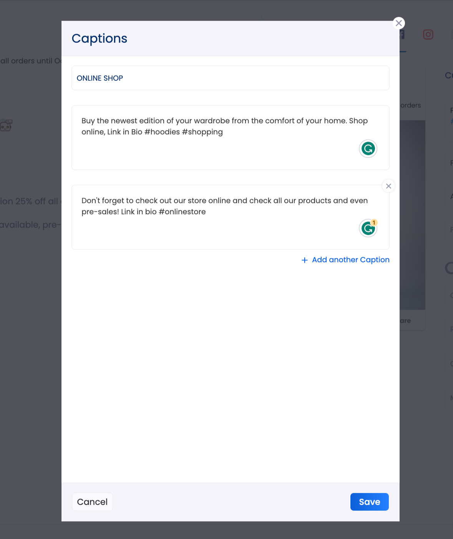Cancel the Captions dialog
This screenshot has width=453, height=539.
(x=92, y=502)
